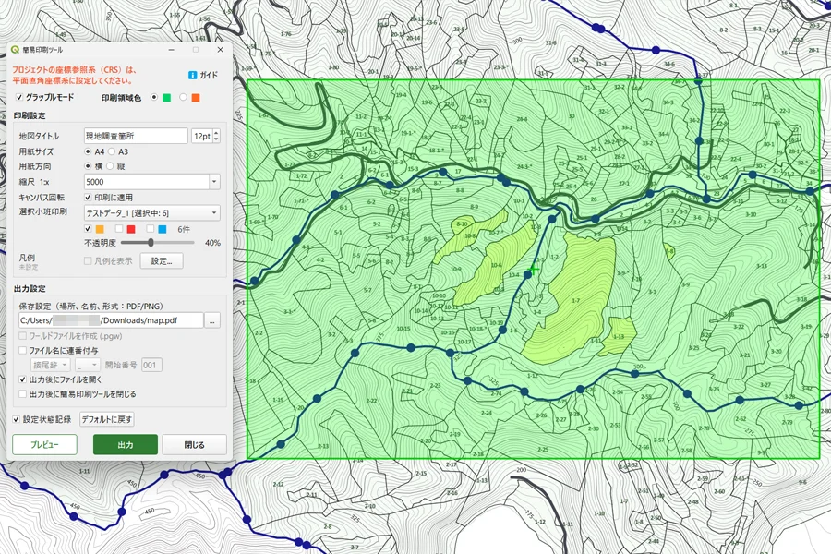Screen dimensions: 831x554
Task: Choose 縦 paper orientation
Action: click(x=110, y=166)
